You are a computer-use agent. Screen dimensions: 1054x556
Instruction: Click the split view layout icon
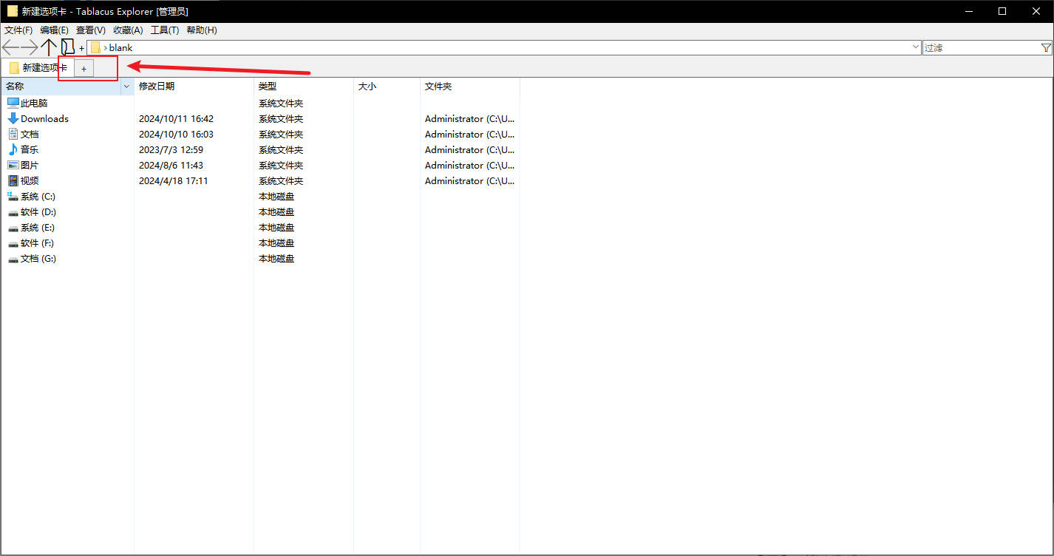tap(68, 47)
